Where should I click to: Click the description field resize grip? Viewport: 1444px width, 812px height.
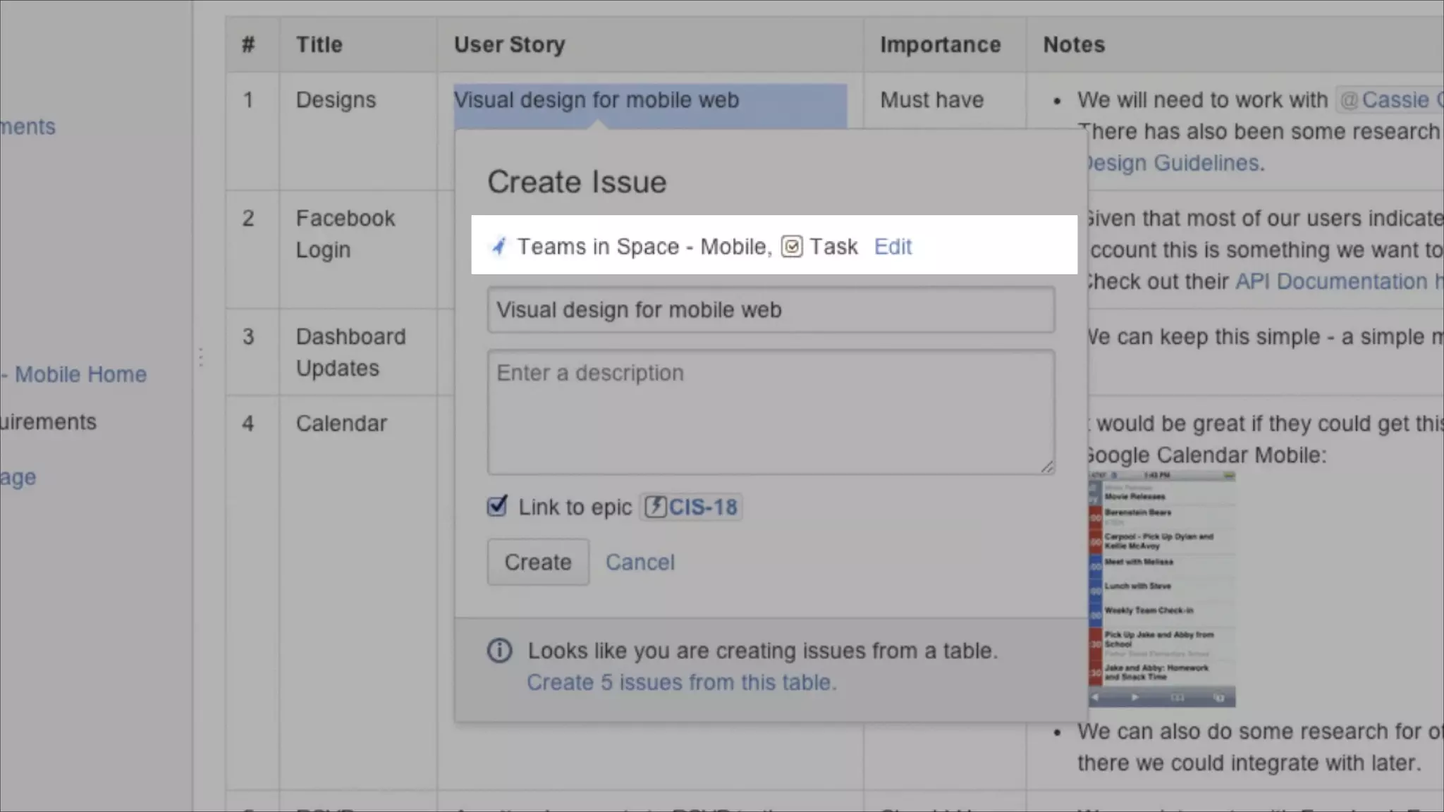pyautogui.click(x=1047, y=467)
